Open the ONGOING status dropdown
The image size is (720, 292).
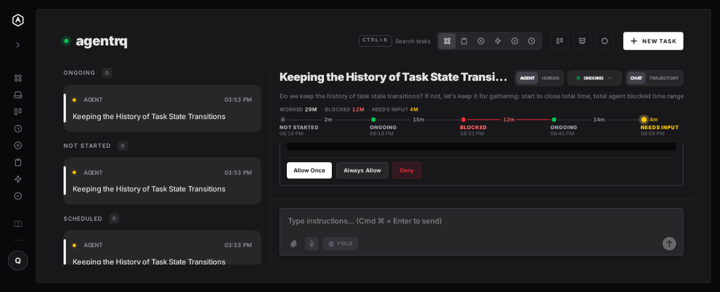pyautogui.click(x=595, y=78)
